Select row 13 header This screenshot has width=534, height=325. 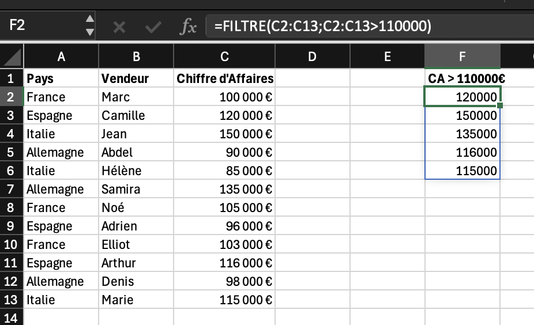[11, 300]
